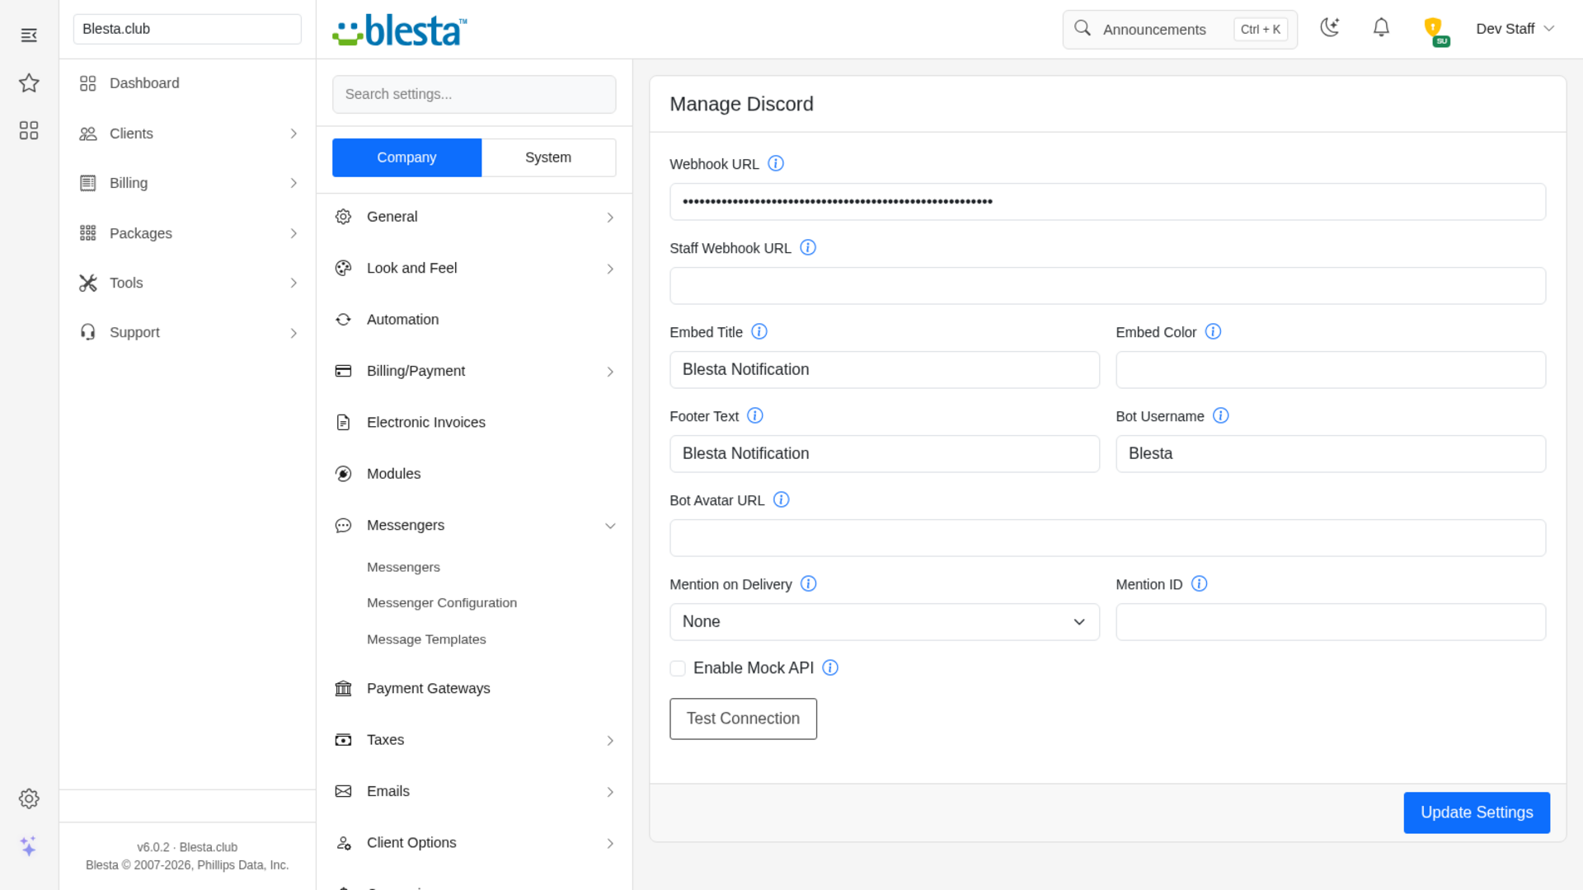Open the AI sparkle assistant icon
The height and width of the screenshot is (890, 1583).
point(29,846)
